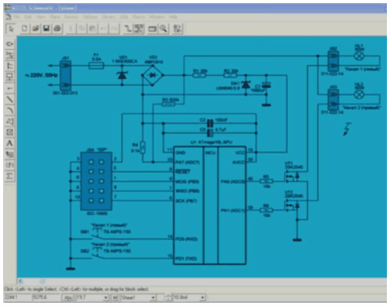Select the Place Text 'A' tool
The image size is (390, 306).
(10, 143)
